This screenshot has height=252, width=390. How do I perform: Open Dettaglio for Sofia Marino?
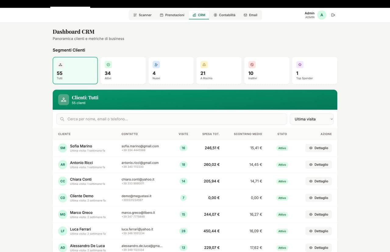[318, 148]
